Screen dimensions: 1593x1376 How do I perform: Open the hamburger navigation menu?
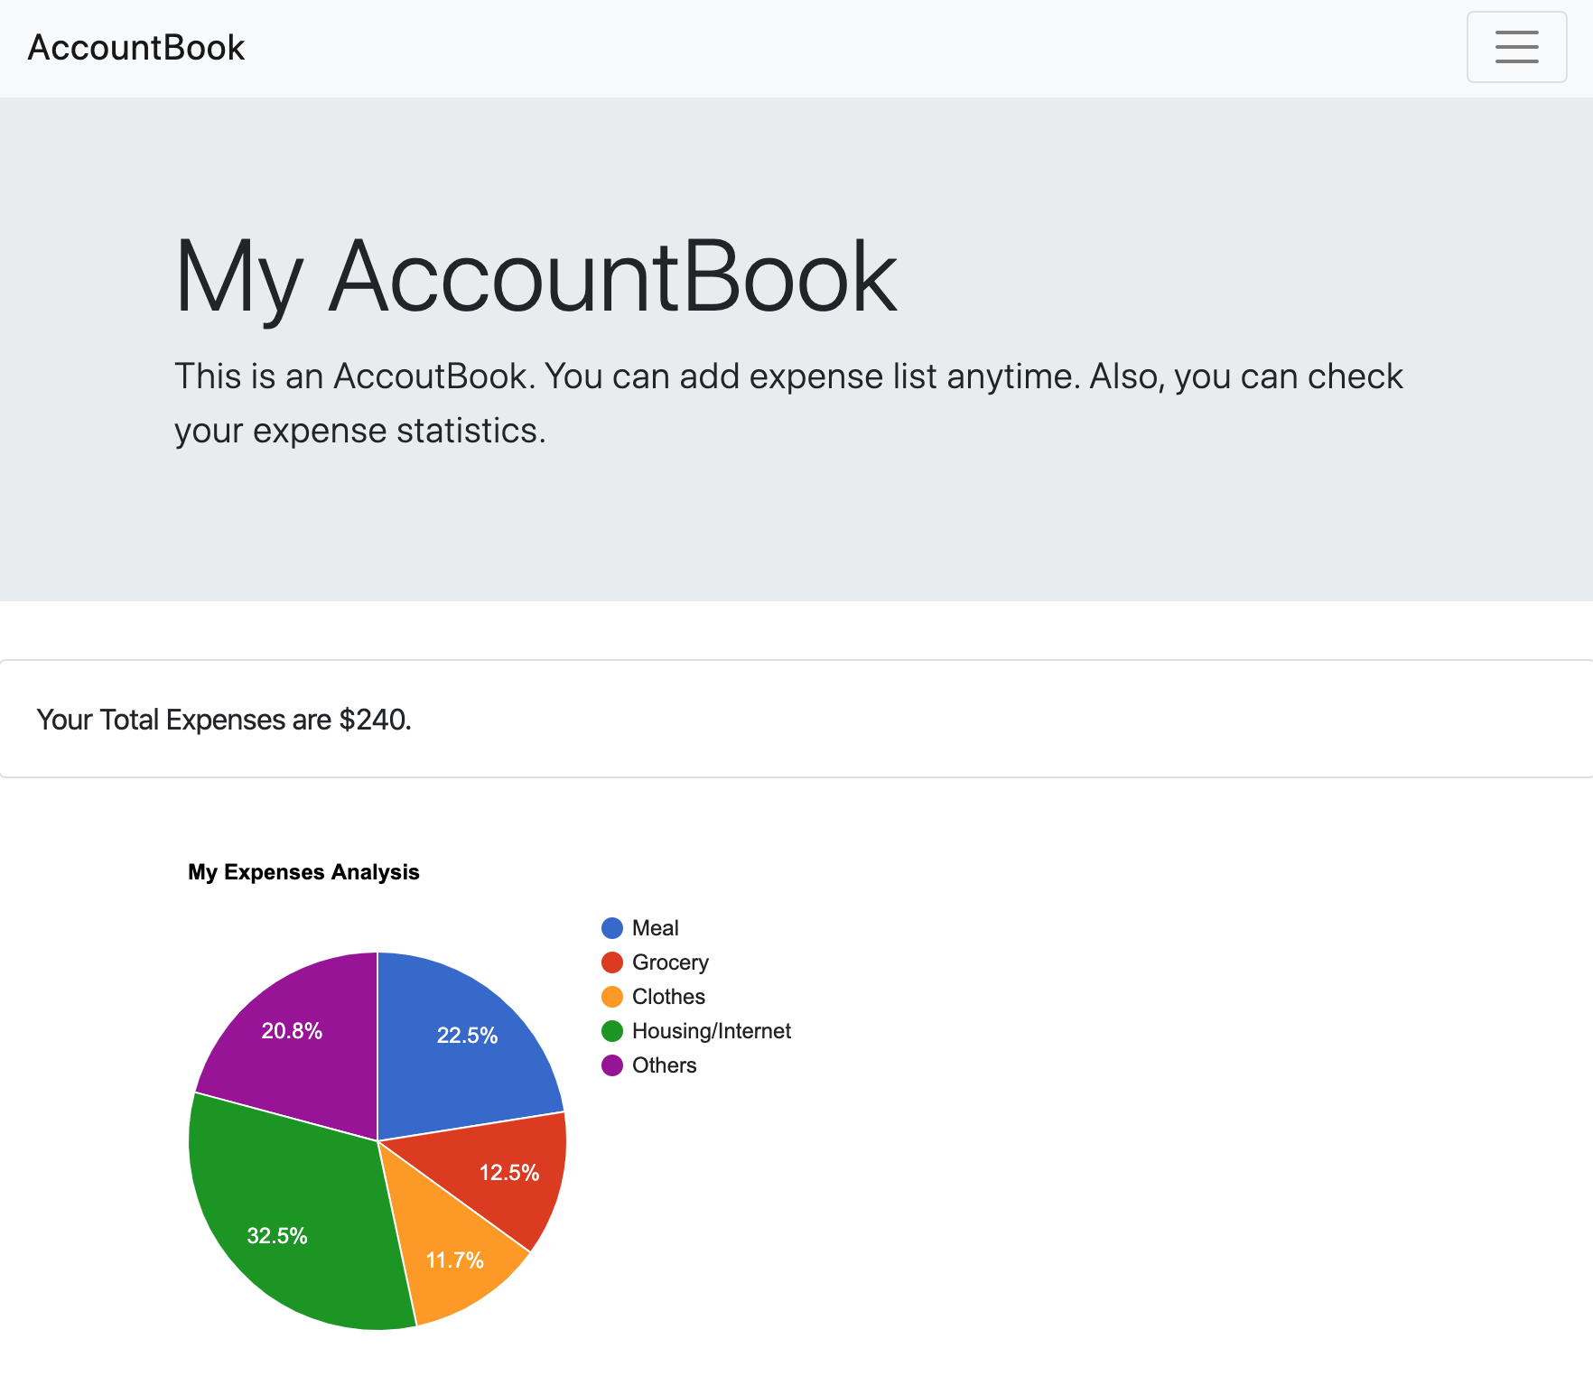click(x=1516, y=47)
